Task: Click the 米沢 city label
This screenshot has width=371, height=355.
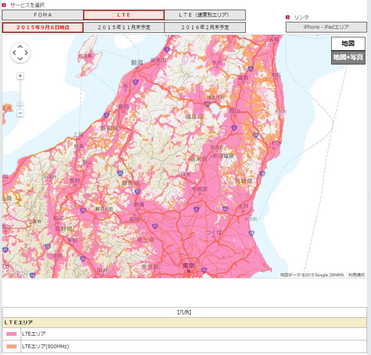Action: coord(217,63)
